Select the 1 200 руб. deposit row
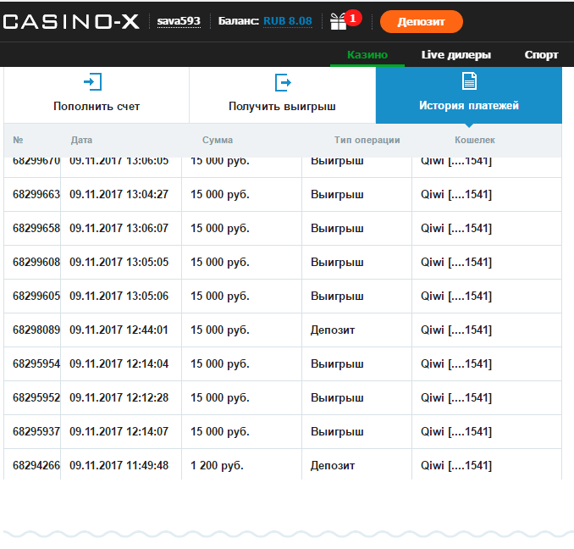 coord(282,466)
